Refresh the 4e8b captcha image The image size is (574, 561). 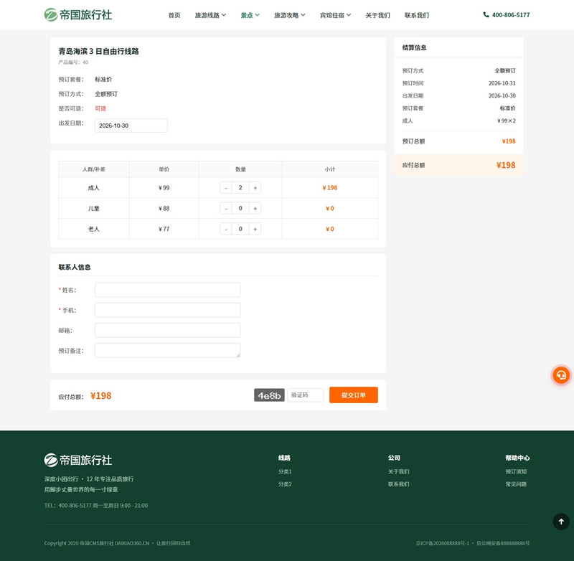pyautogui.click(x=269, y=395)
